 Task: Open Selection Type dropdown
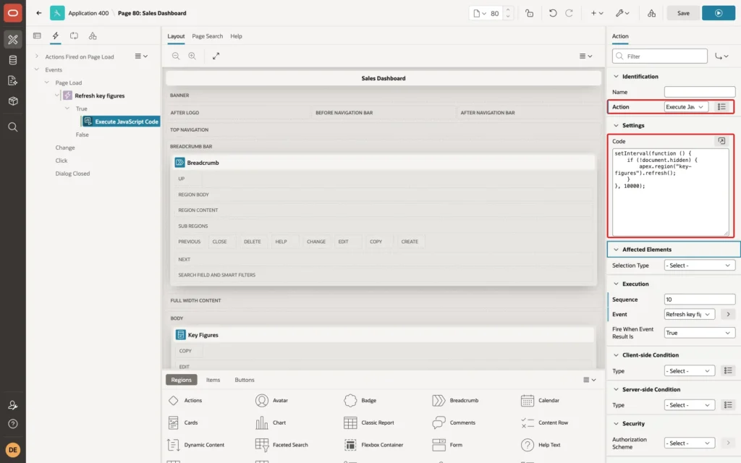(700, 266)
